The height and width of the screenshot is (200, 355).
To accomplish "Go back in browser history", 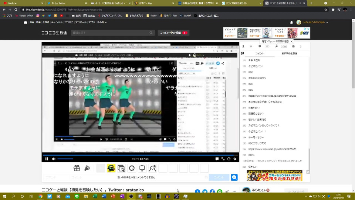I will tap(4, 10).
